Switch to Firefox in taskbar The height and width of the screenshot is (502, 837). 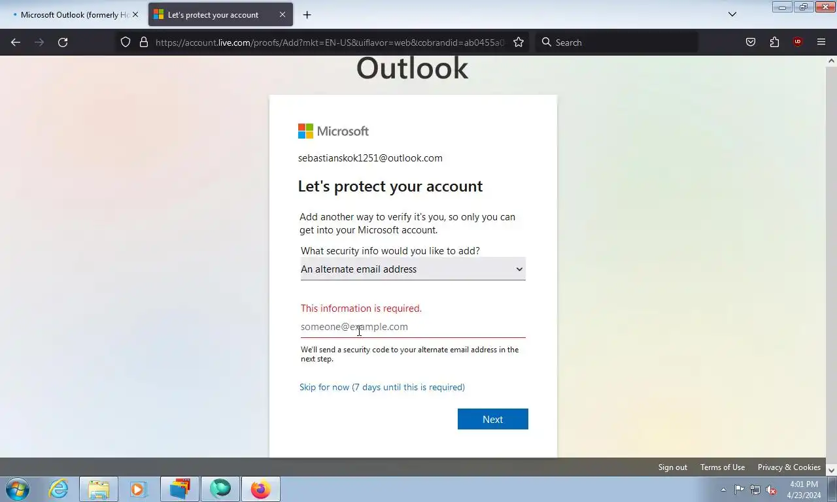point(261,489)
